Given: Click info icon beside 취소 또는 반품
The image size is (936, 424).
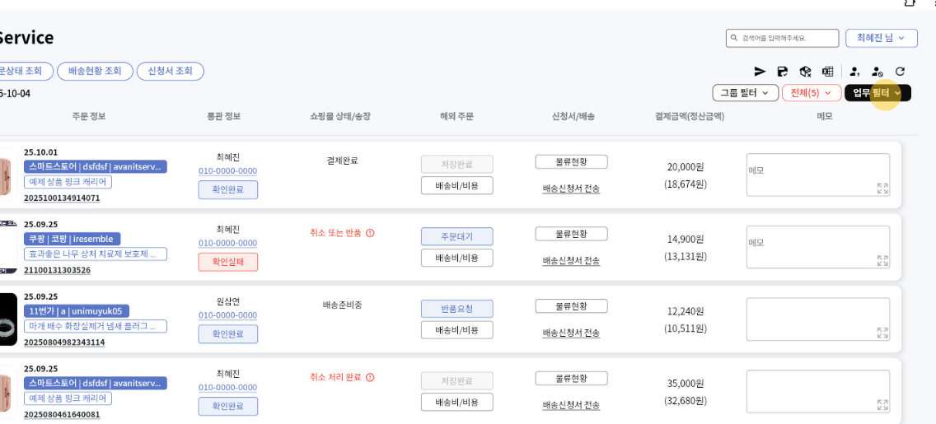Looking at the screenshot, I should tap(369, 233).
